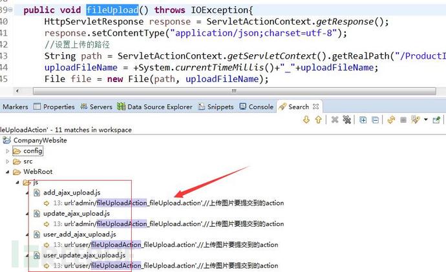This screenshot has width=446, height=272.
Task: Select add_ajax_upload.js file
Action: tap(72, 193)
